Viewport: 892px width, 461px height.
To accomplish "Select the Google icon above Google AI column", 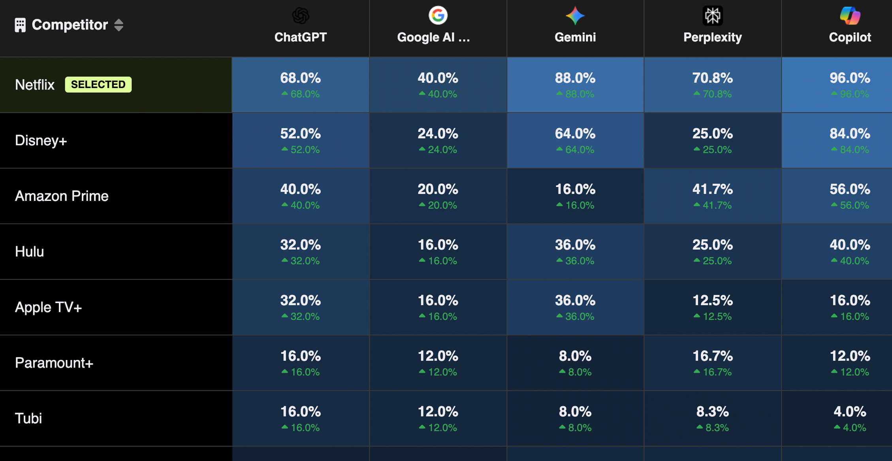I will (x=437, y=15).
